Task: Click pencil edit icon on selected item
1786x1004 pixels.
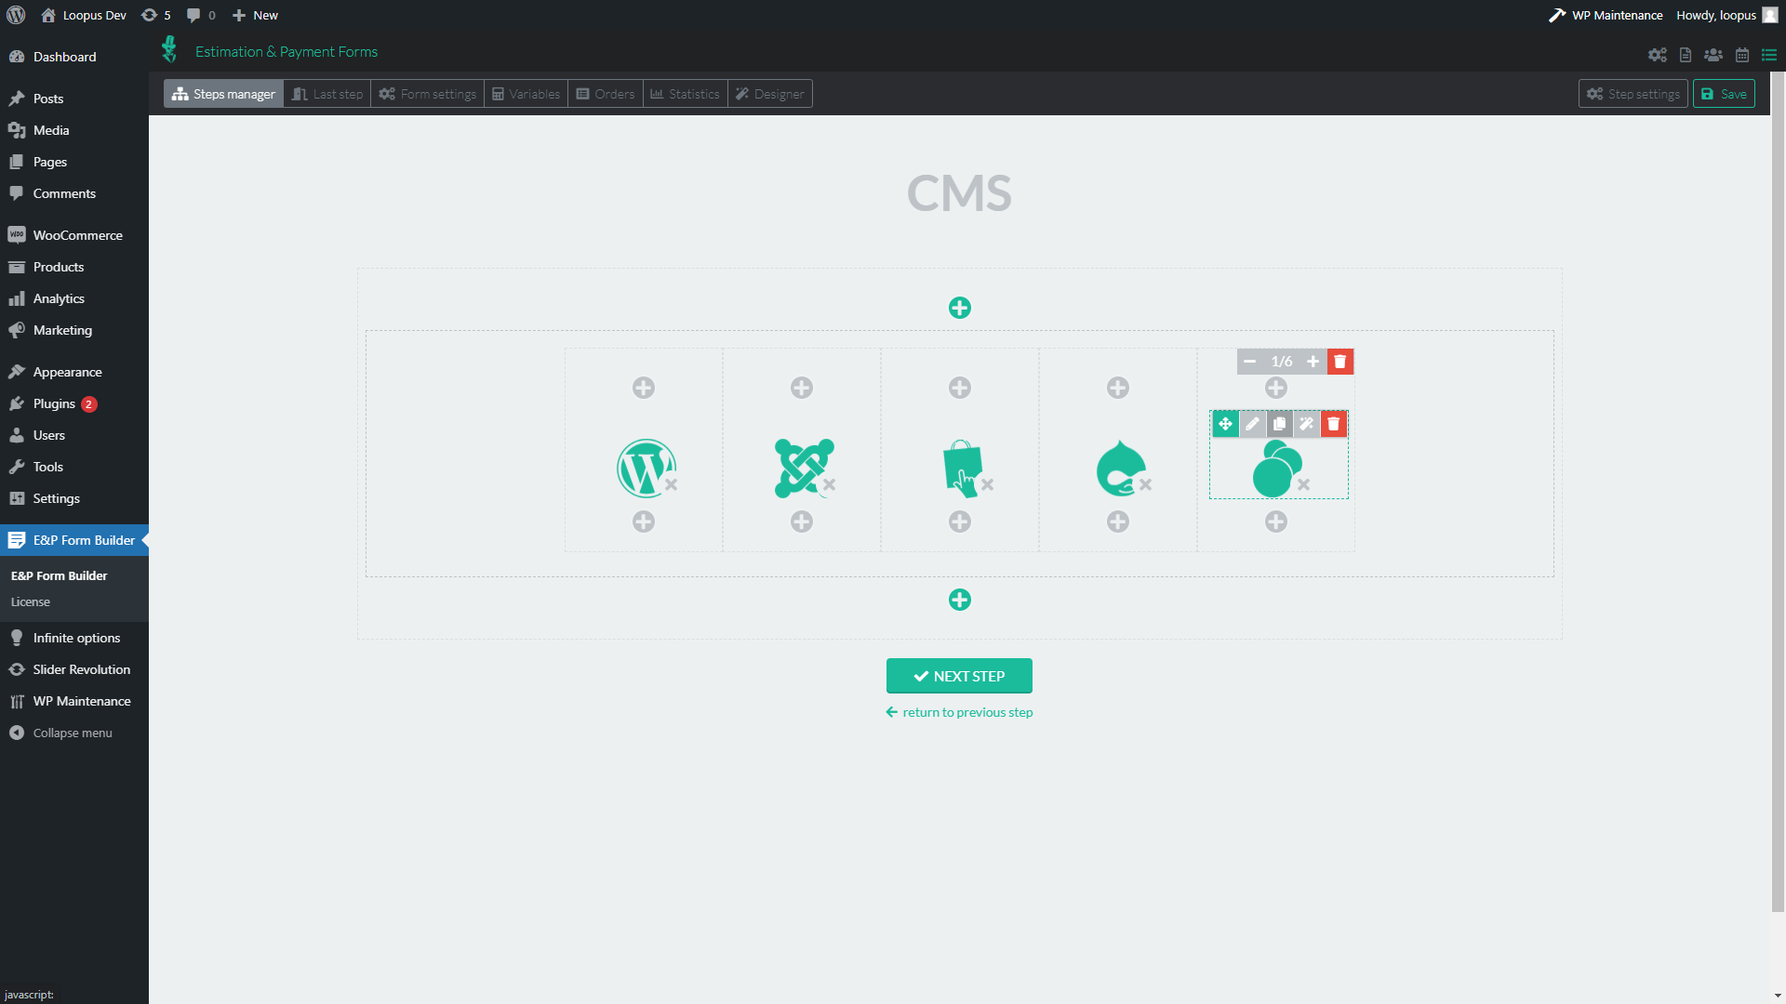Action: point(1252,424)
